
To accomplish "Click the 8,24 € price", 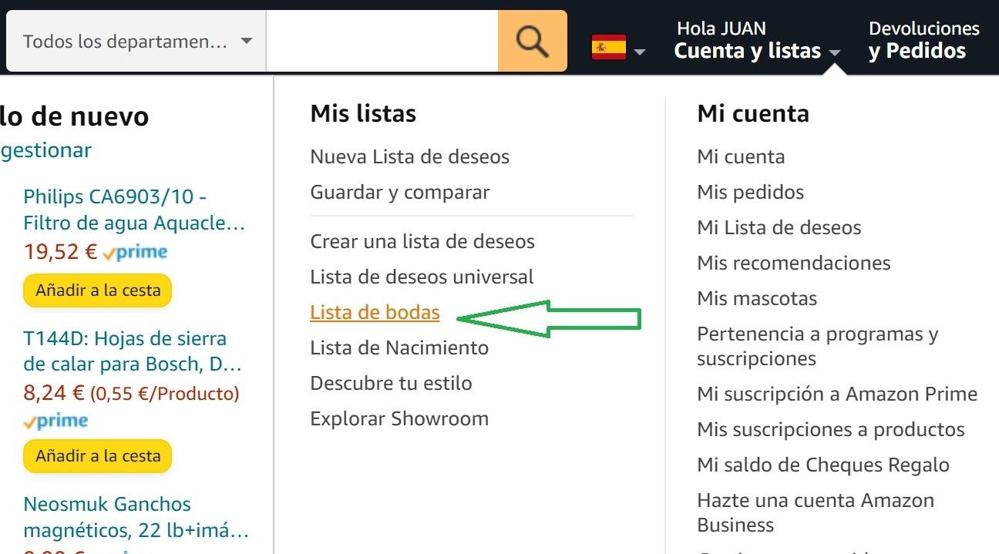I will tap(53, 393).
